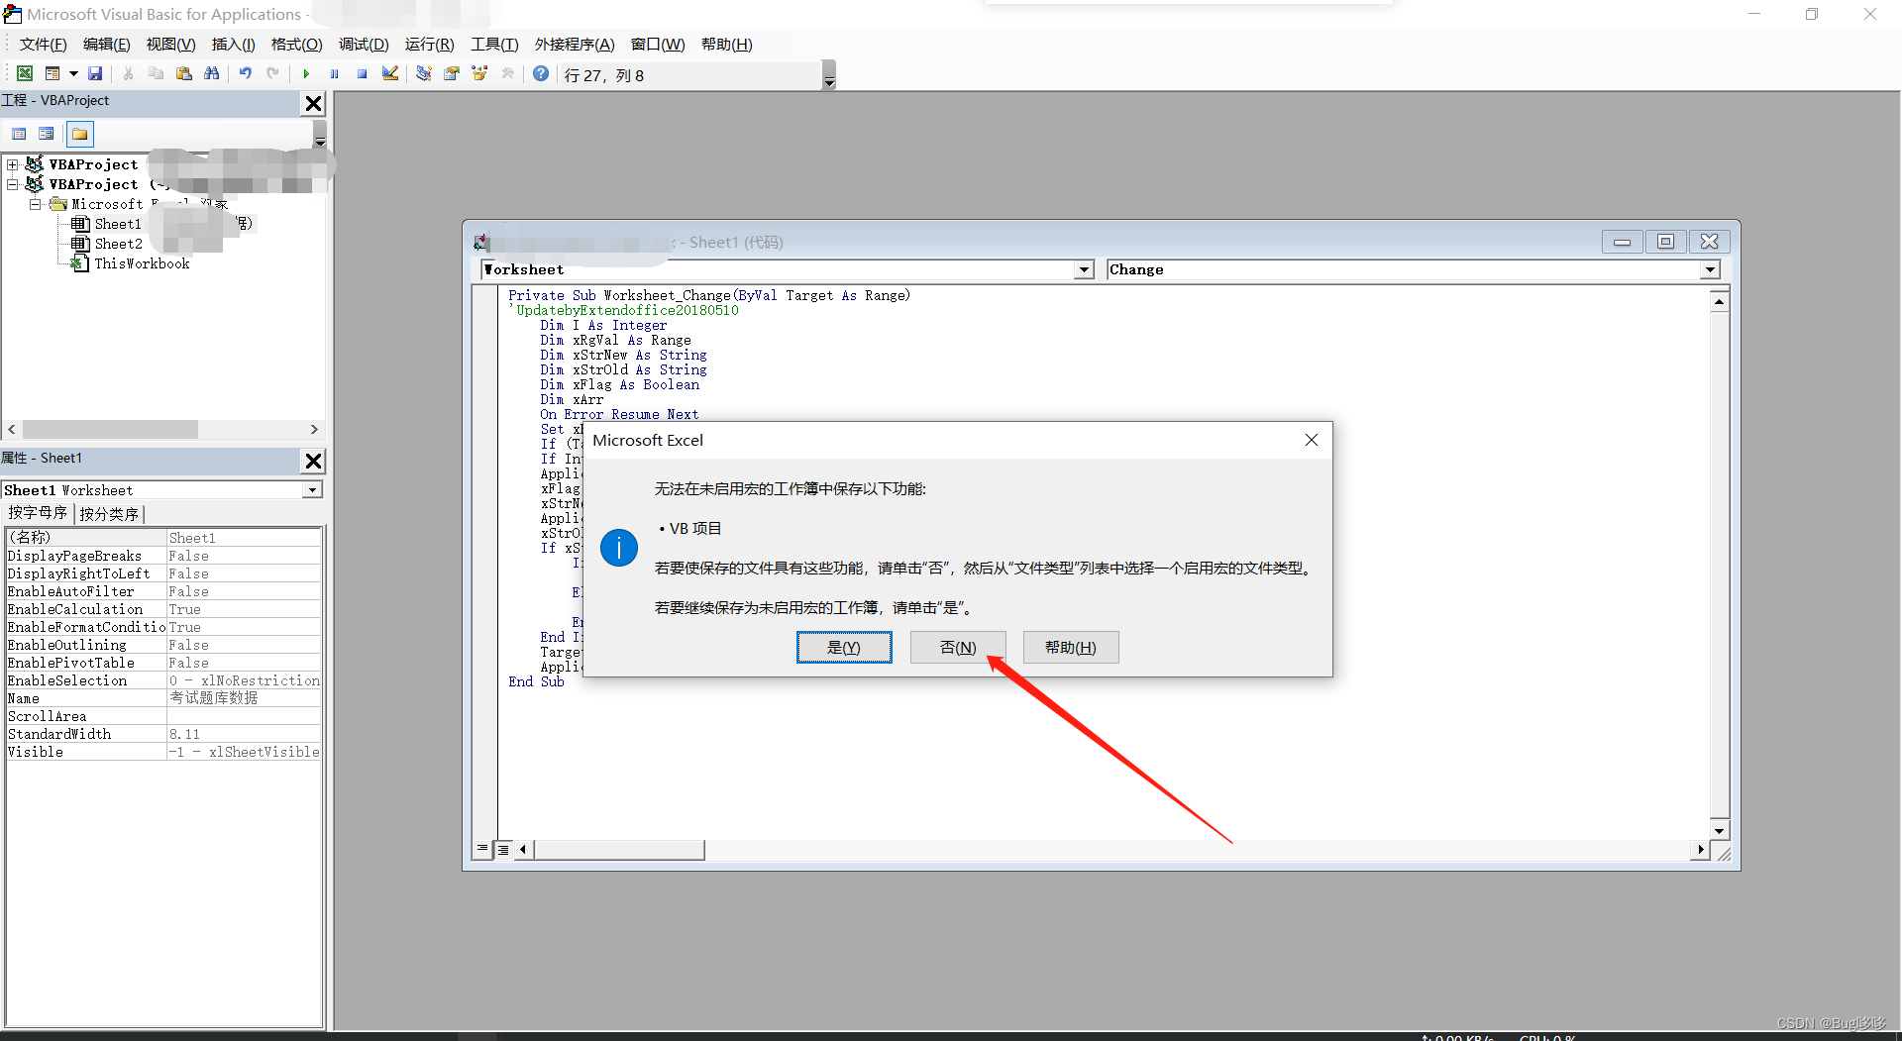Screen dimensions: 1902x1041
Task: Click the 是(Y) button in dialog
Action: pos(844,647)
